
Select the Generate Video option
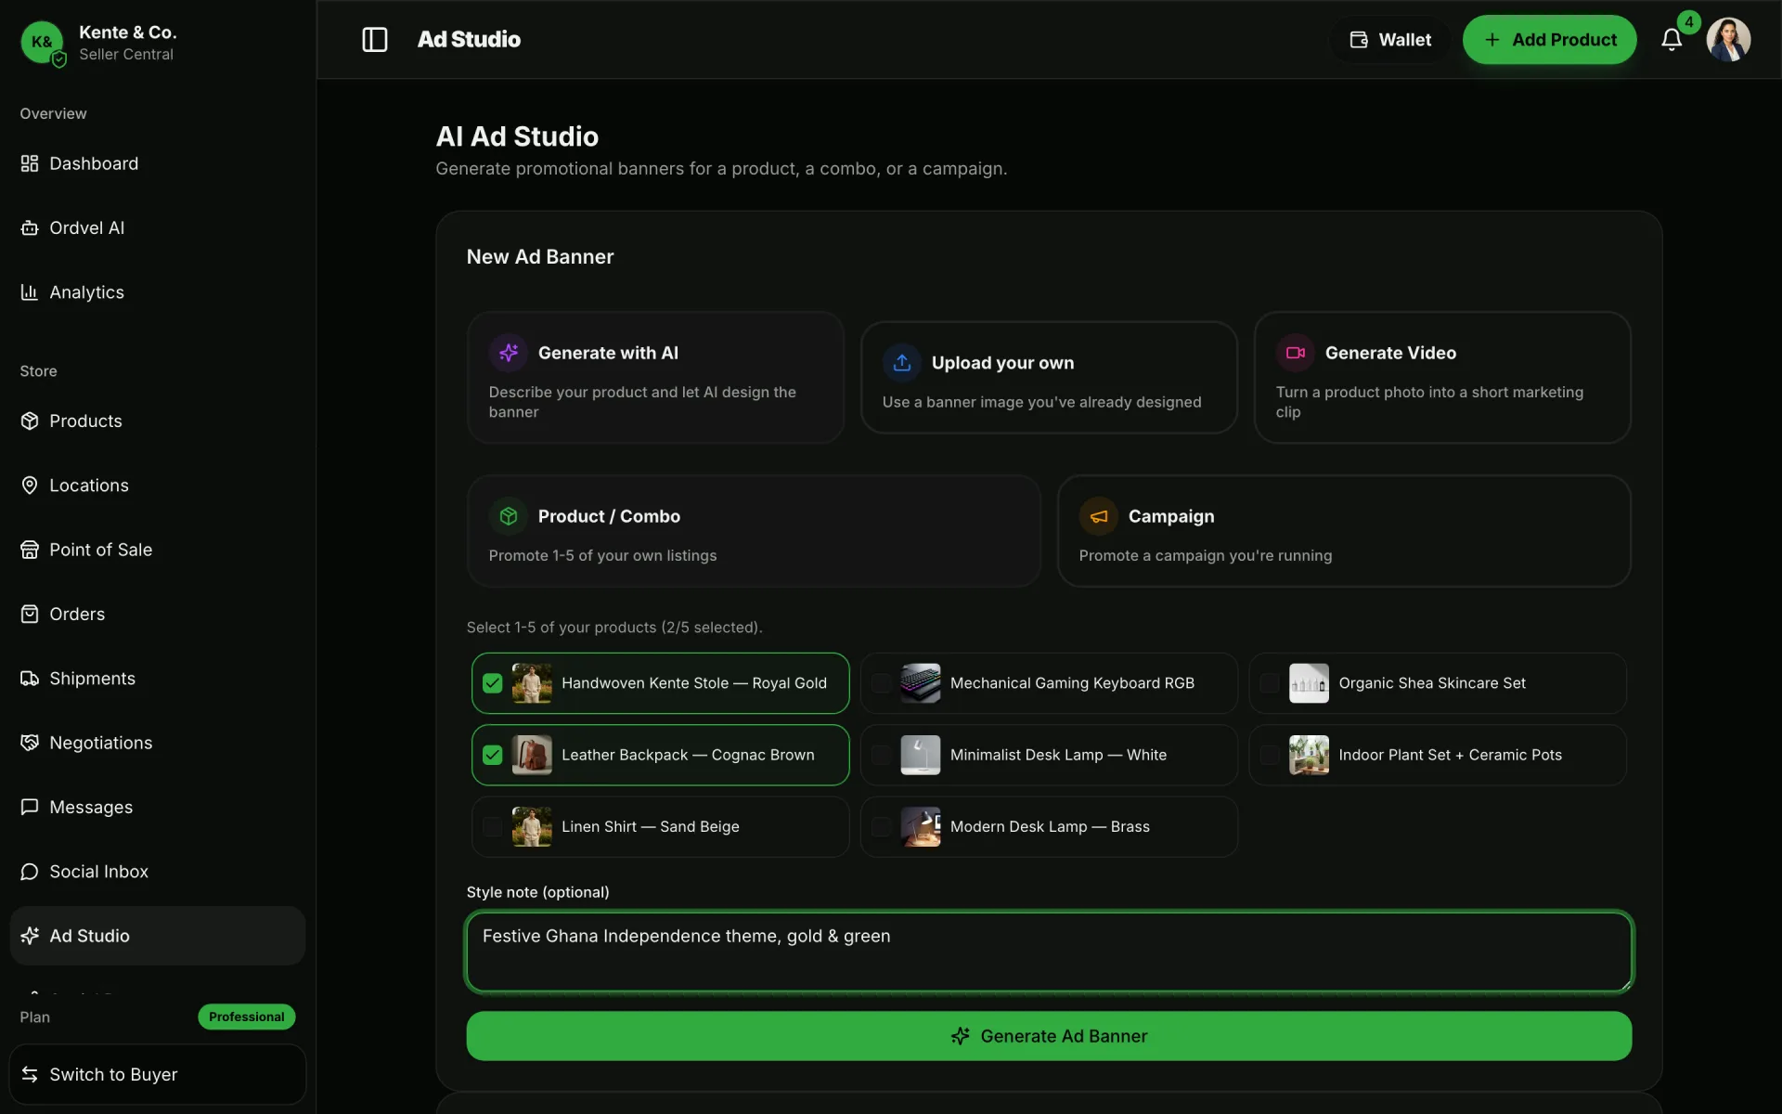coord(1442,377)
